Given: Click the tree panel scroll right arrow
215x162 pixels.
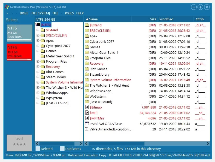Looking at the screenshot, I should pyautogui.click(x=81, y=143).
